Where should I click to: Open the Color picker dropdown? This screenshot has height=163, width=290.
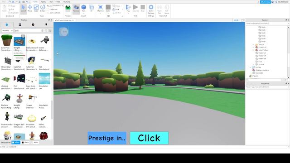[x=108, y=13]
